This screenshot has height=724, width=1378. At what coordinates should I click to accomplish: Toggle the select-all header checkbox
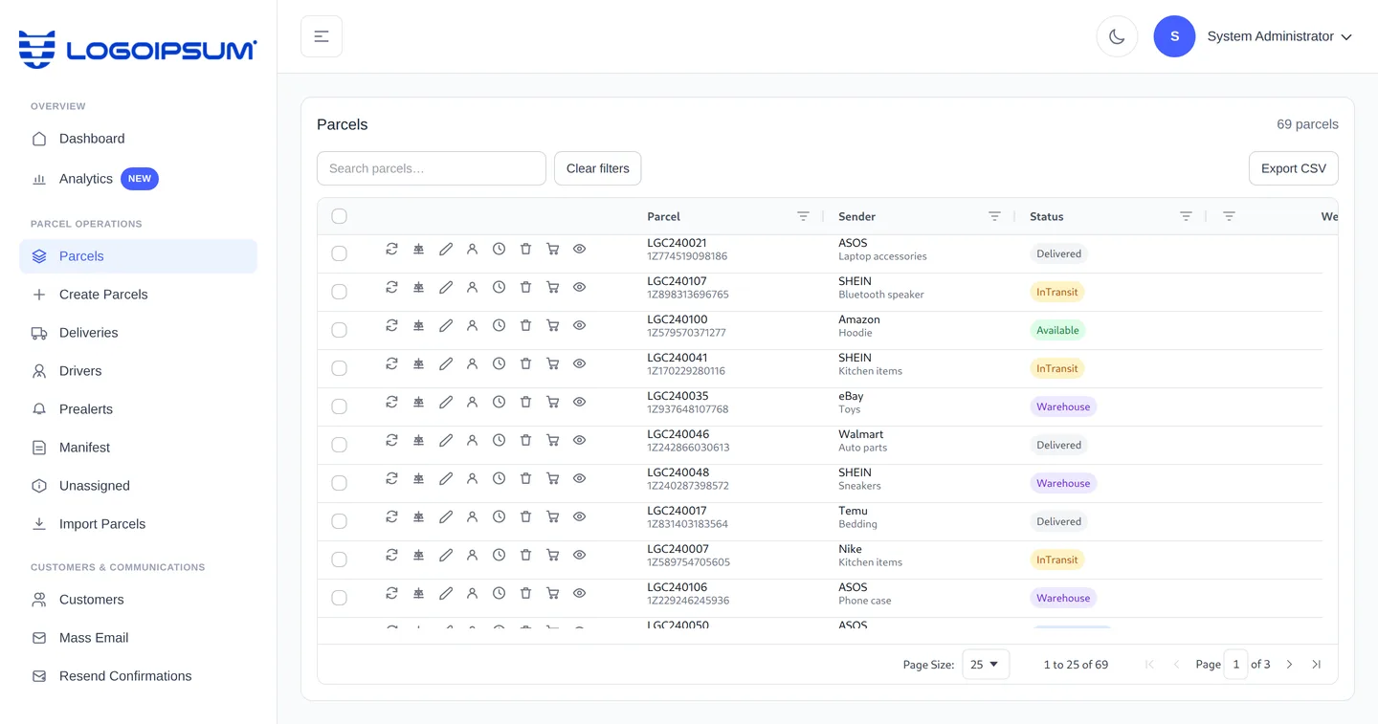click(339, 216)
